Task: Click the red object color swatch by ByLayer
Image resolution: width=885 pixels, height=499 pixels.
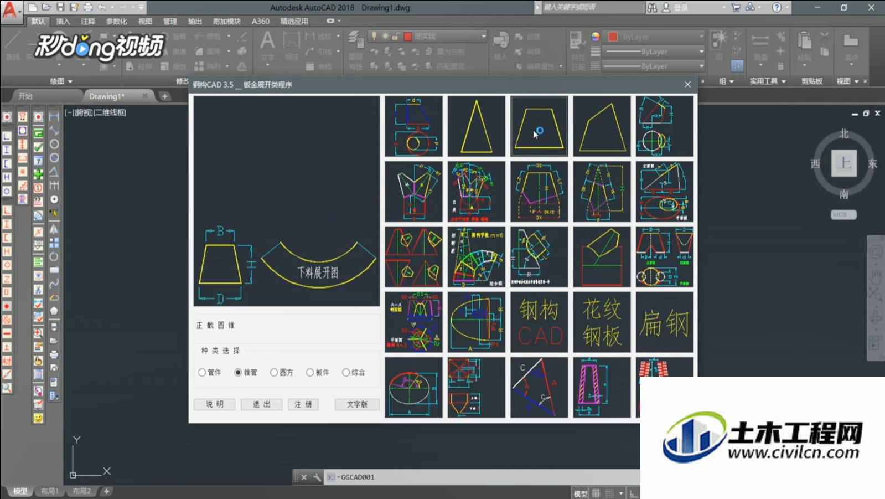Action: pyautogui.click(x=613, y=37)
